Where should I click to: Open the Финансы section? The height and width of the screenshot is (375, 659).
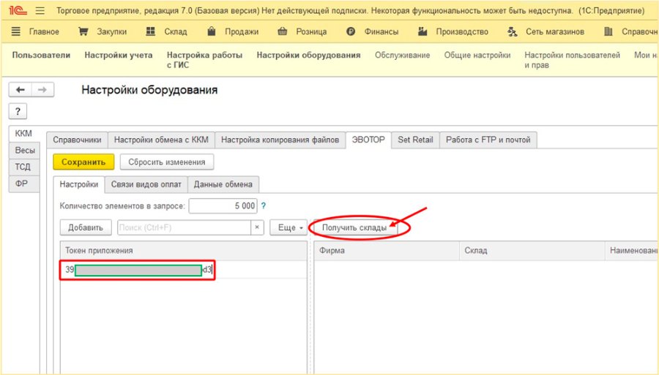(x=373, y=31)
